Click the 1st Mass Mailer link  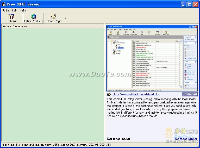click(186, 139)
